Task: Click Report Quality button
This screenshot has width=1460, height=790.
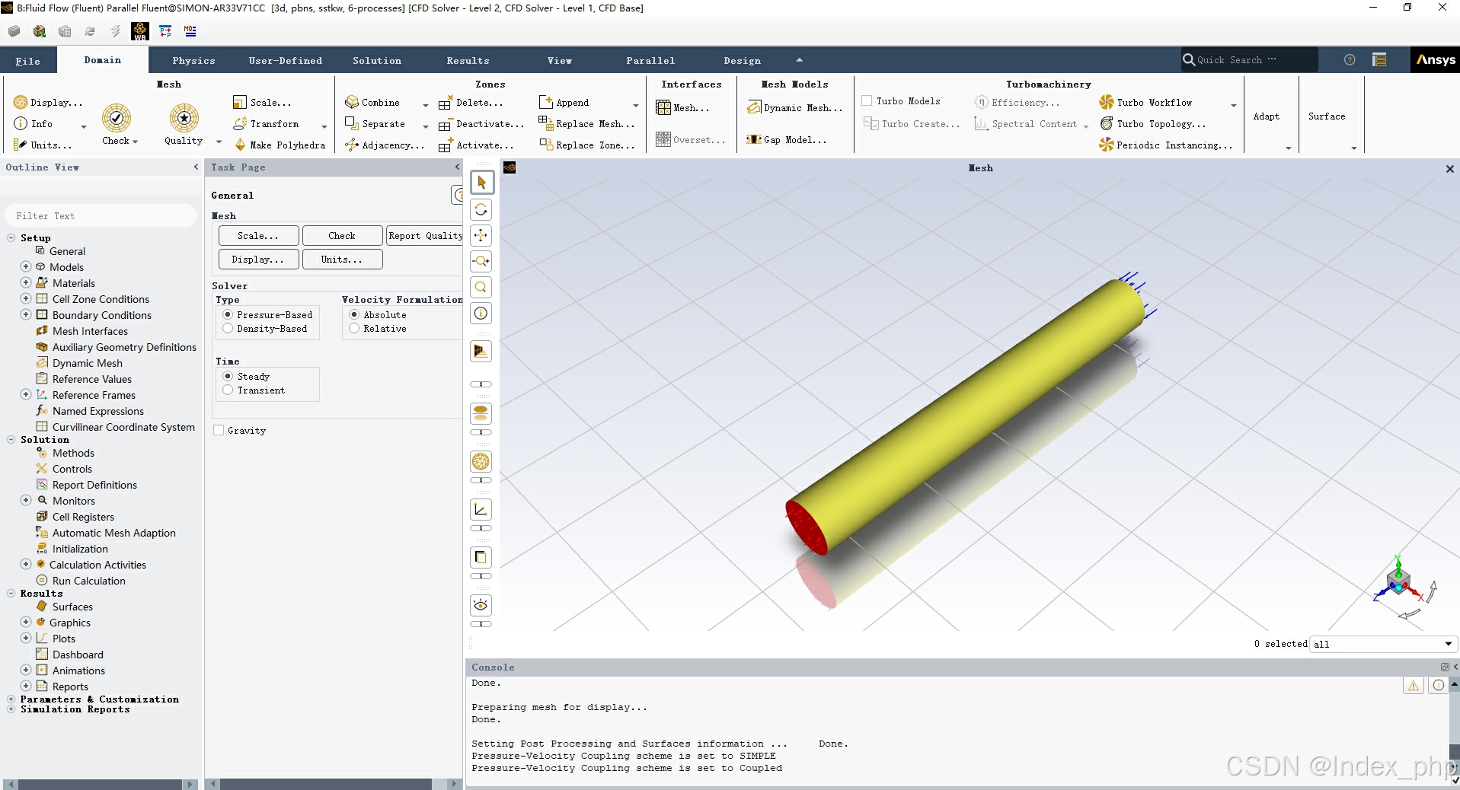Action: (x=424, y=236)
